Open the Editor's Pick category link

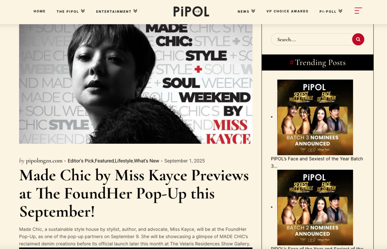coord(81,161)
